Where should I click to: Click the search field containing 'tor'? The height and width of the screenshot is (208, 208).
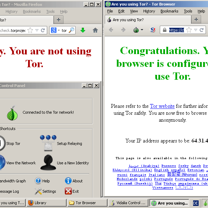coord(64,31)
